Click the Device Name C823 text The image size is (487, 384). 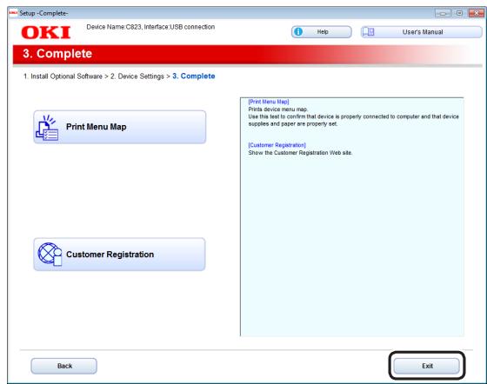pyautogui.click(x=150, y=27)
